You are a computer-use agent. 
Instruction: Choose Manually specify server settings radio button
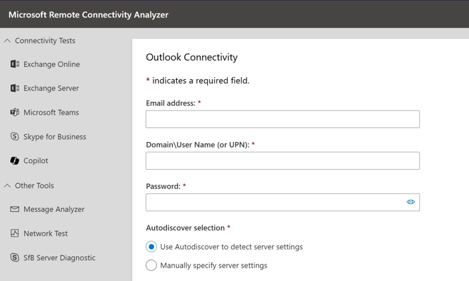pos(151,265)
